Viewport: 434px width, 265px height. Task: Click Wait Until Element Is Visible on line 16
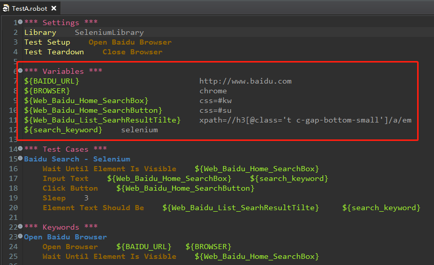coord(109,169)
